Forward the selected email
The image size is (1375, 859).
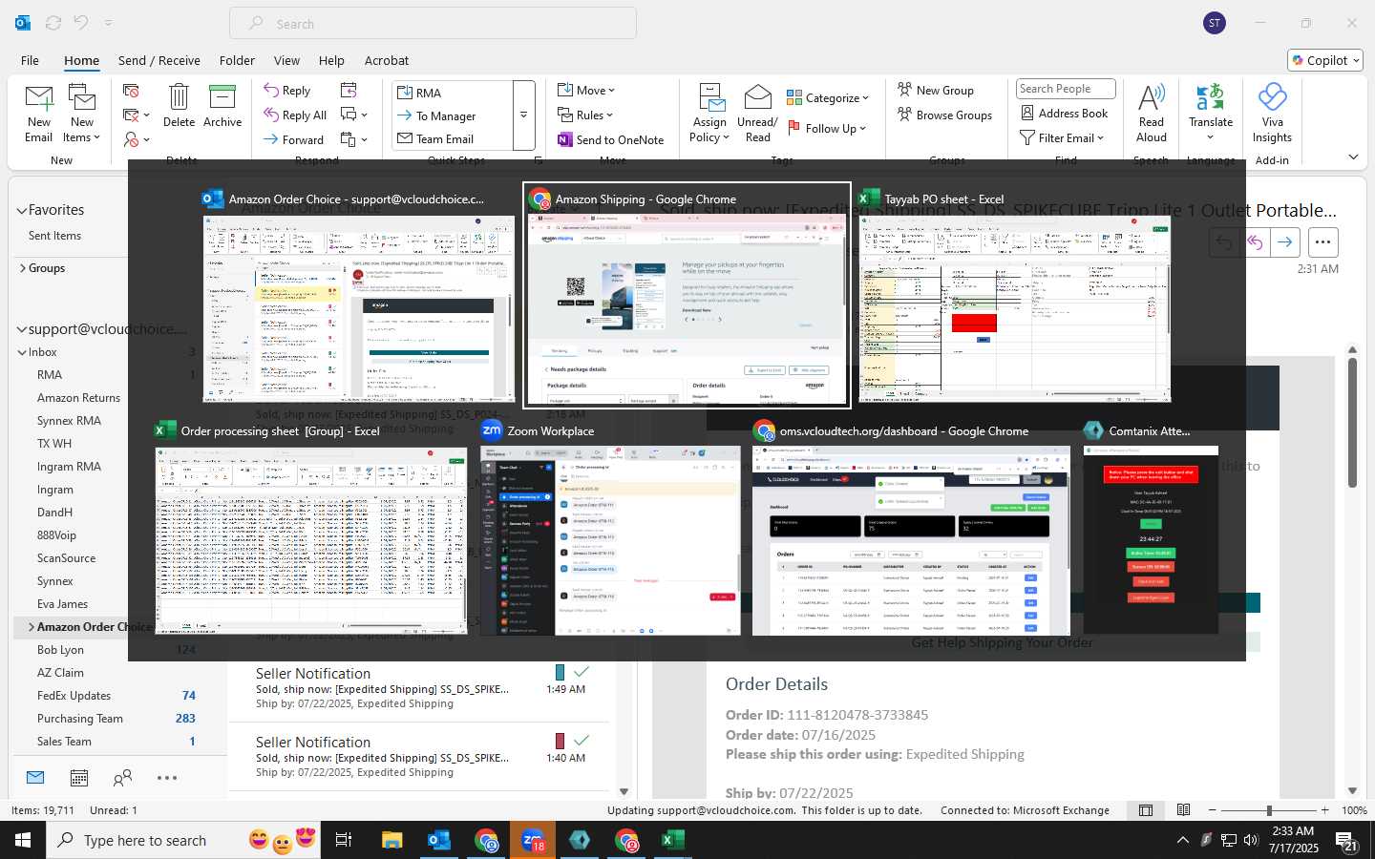(x=294, y=139)
